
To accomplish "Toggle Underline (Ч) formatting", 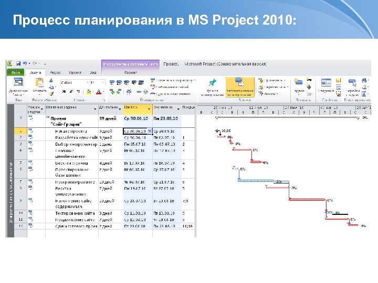I will (x=78, y=91).
